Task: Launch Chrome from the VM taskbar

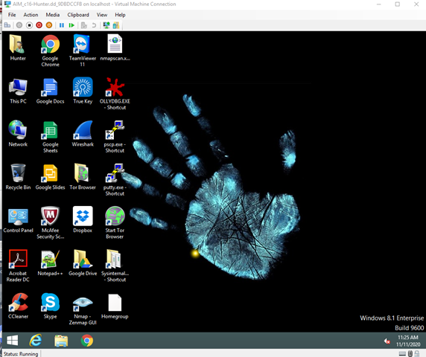Action: point(87,341)
